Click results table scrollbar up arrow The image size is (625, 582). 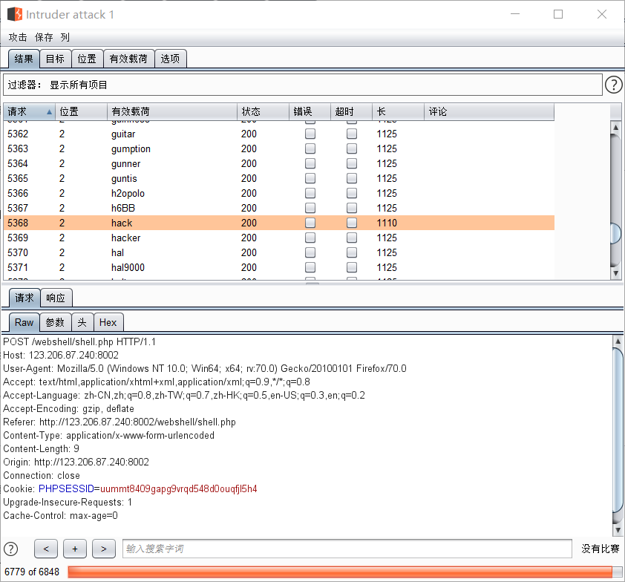coord(616,127)
